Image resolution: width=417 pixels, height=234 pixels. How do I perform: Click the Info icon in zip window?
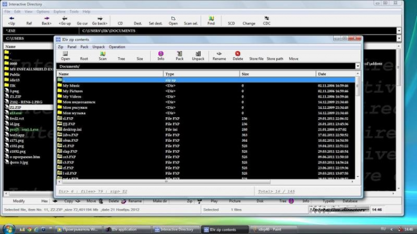[161, 54]
